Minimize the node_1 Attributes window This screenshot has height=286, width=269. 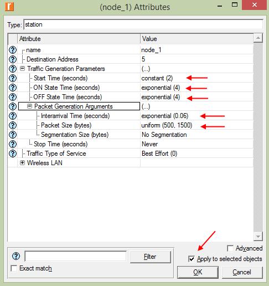[220, 6]
